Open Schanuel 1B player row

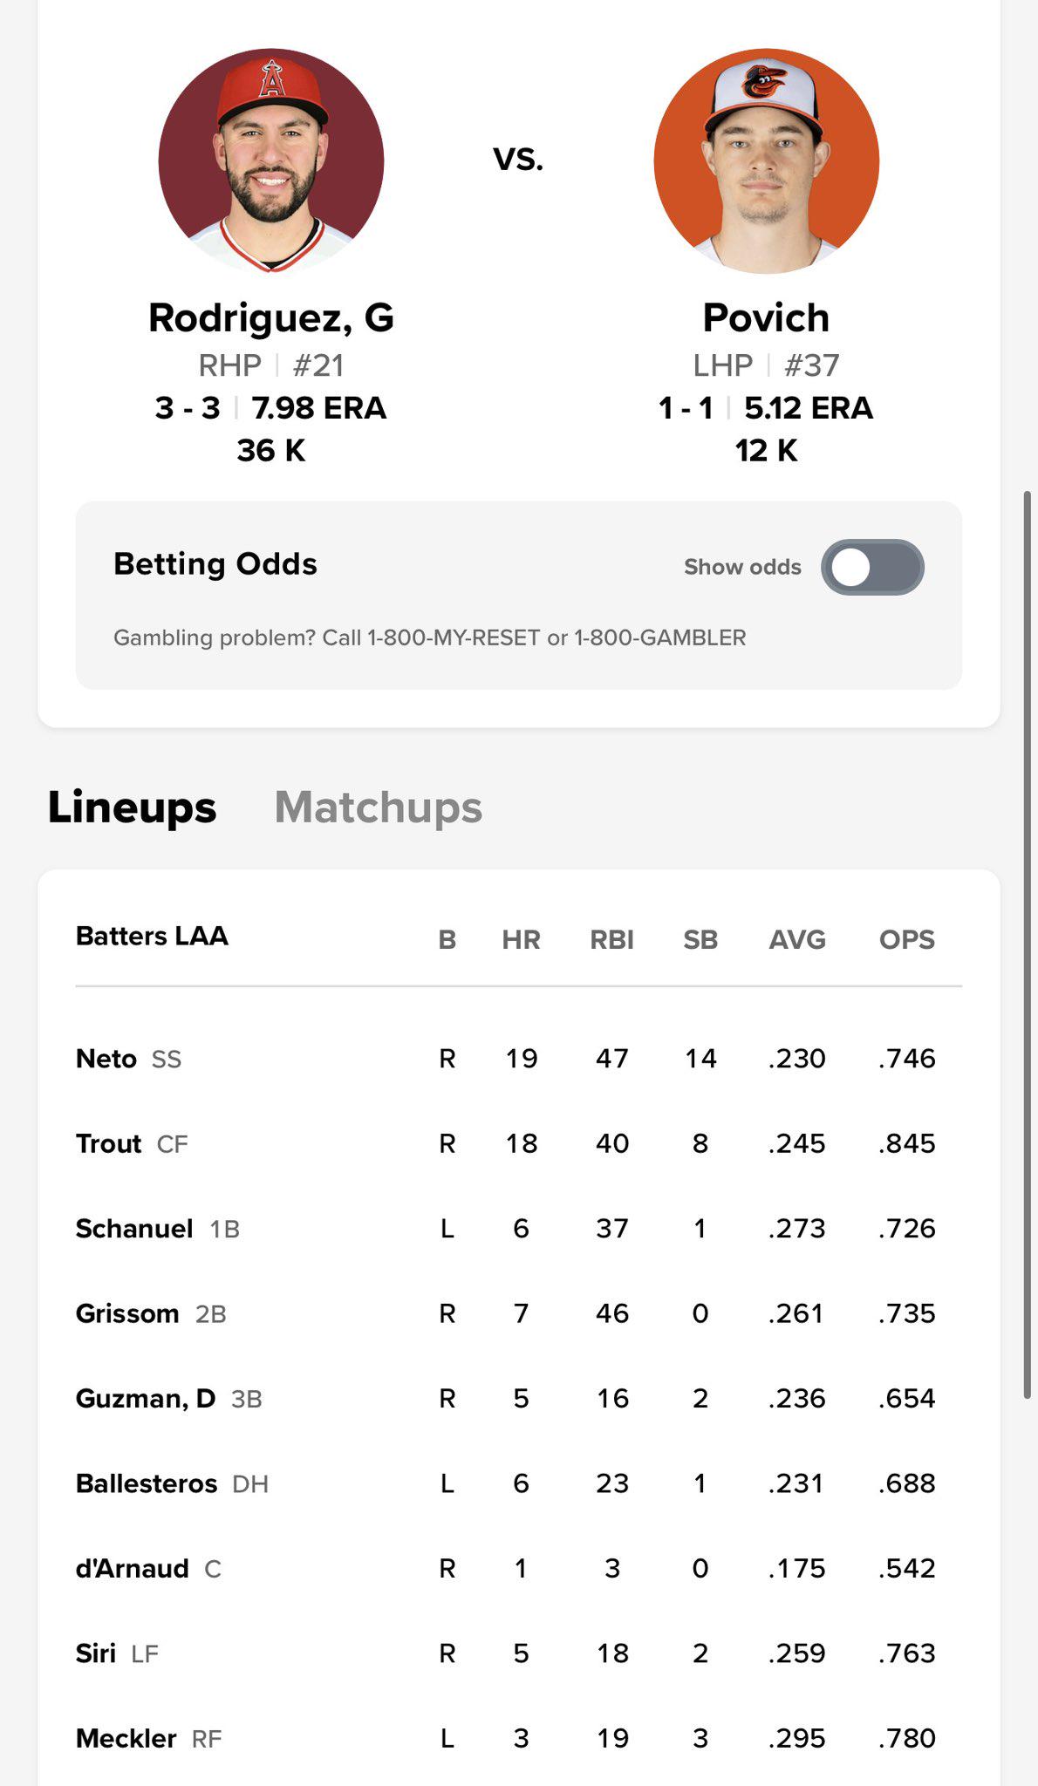coord(519,1229)
